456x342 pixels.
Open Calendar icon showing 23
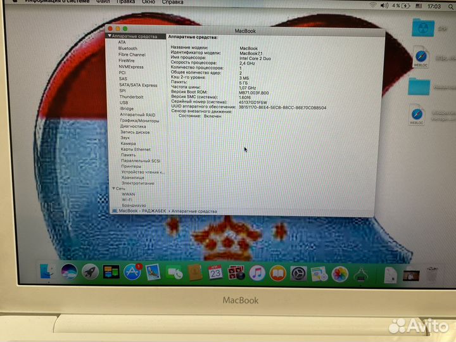pos(215,273)
